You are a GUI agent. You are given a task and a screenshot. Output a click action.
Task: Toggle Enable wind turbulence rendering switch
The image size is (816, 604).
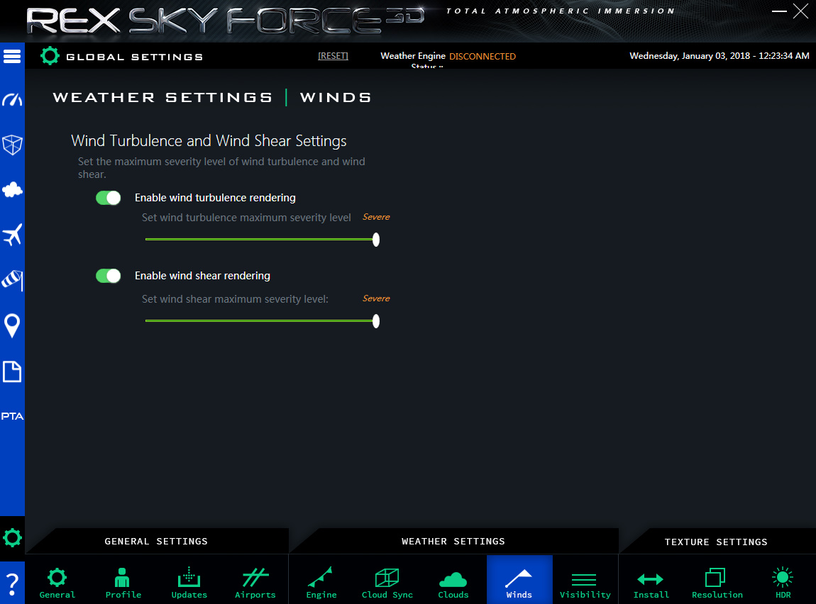109,198
